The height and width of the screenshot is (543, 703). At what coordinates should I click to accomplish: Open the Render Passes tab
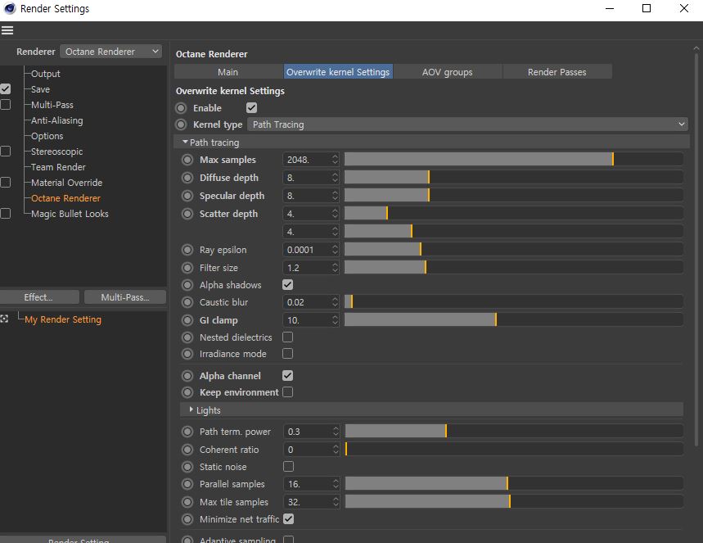click(557, 72)
